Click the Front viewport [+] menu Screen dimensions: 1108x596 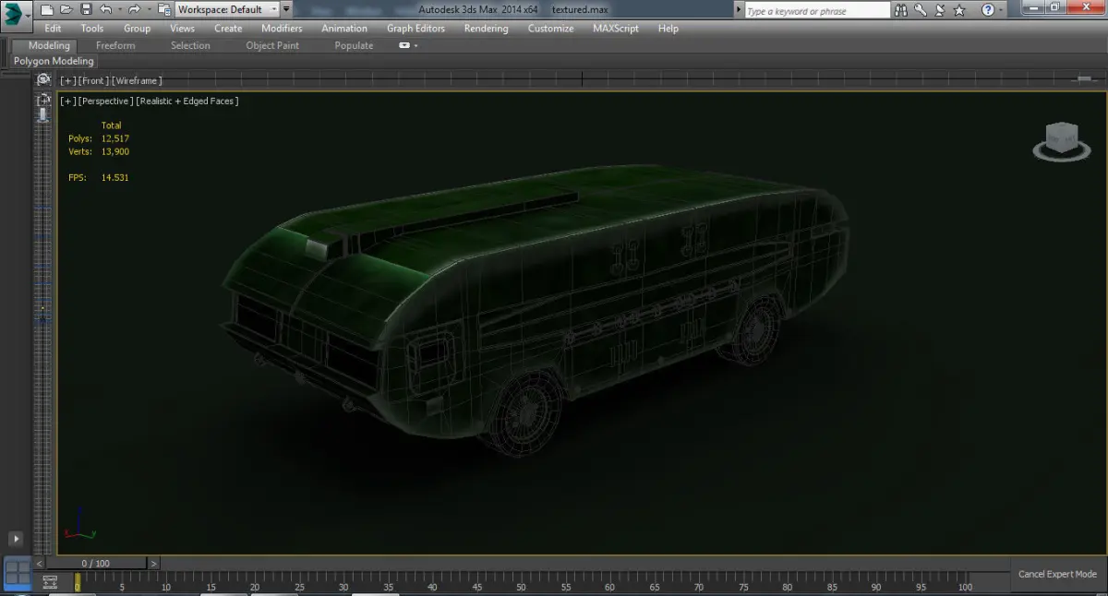(67, 81)
